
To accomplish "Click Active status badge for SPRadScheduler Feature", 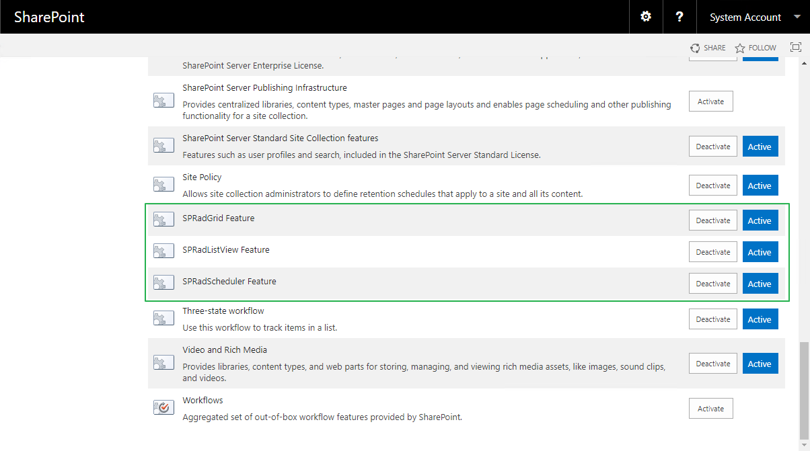I will [760, 284].
